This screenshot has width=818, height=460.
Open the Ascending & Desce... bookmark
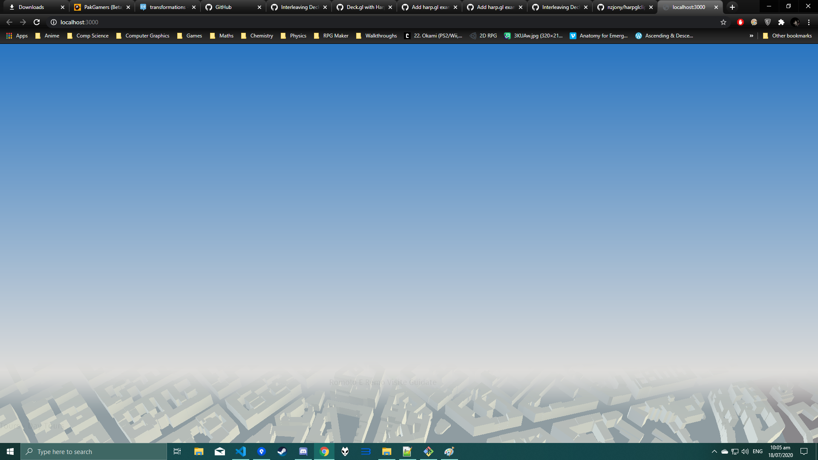664,36
